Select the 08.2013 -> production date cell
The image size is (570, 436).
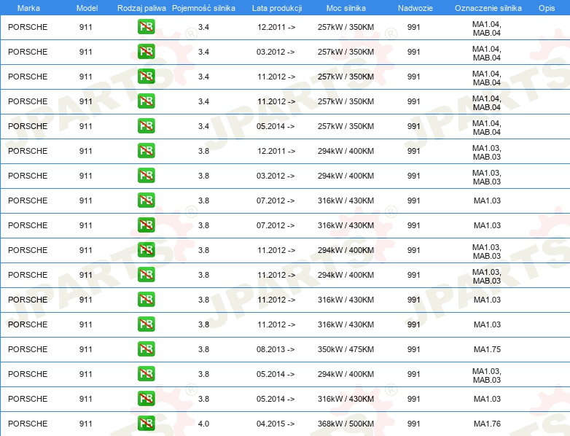276,349
